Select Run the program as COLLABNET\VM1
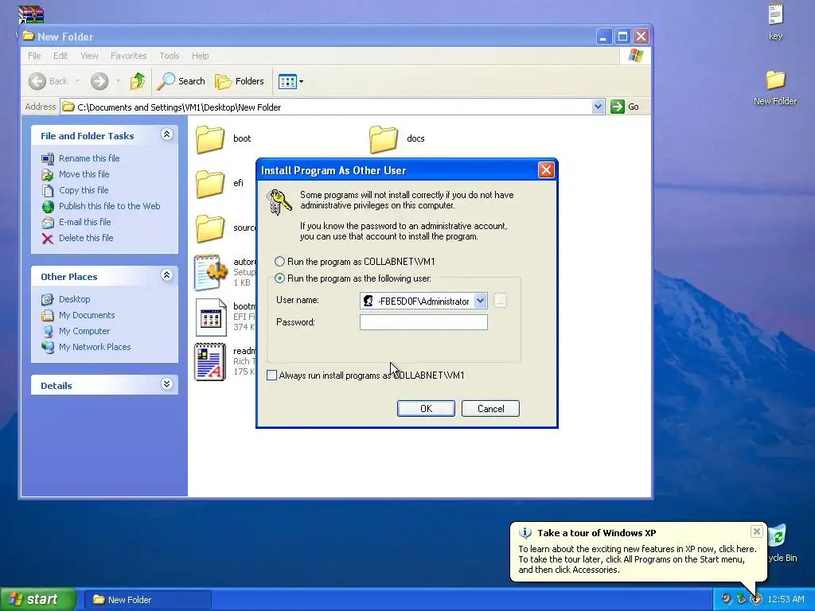Image resolution: width=815 pixels, height=611 pixels. tap(279, 261)
